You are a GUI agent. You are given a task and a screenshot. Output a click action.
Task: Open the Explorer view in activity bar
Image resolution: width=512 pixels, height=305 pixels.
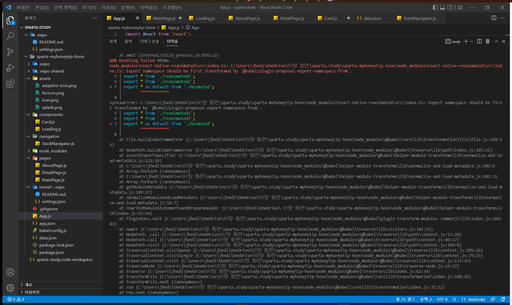(x=10, y=20)
